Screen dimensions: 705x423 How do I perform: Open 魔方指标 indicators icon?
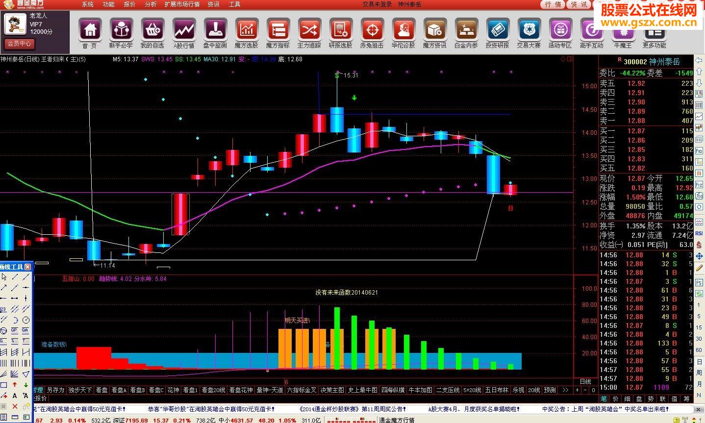[277, 29]
